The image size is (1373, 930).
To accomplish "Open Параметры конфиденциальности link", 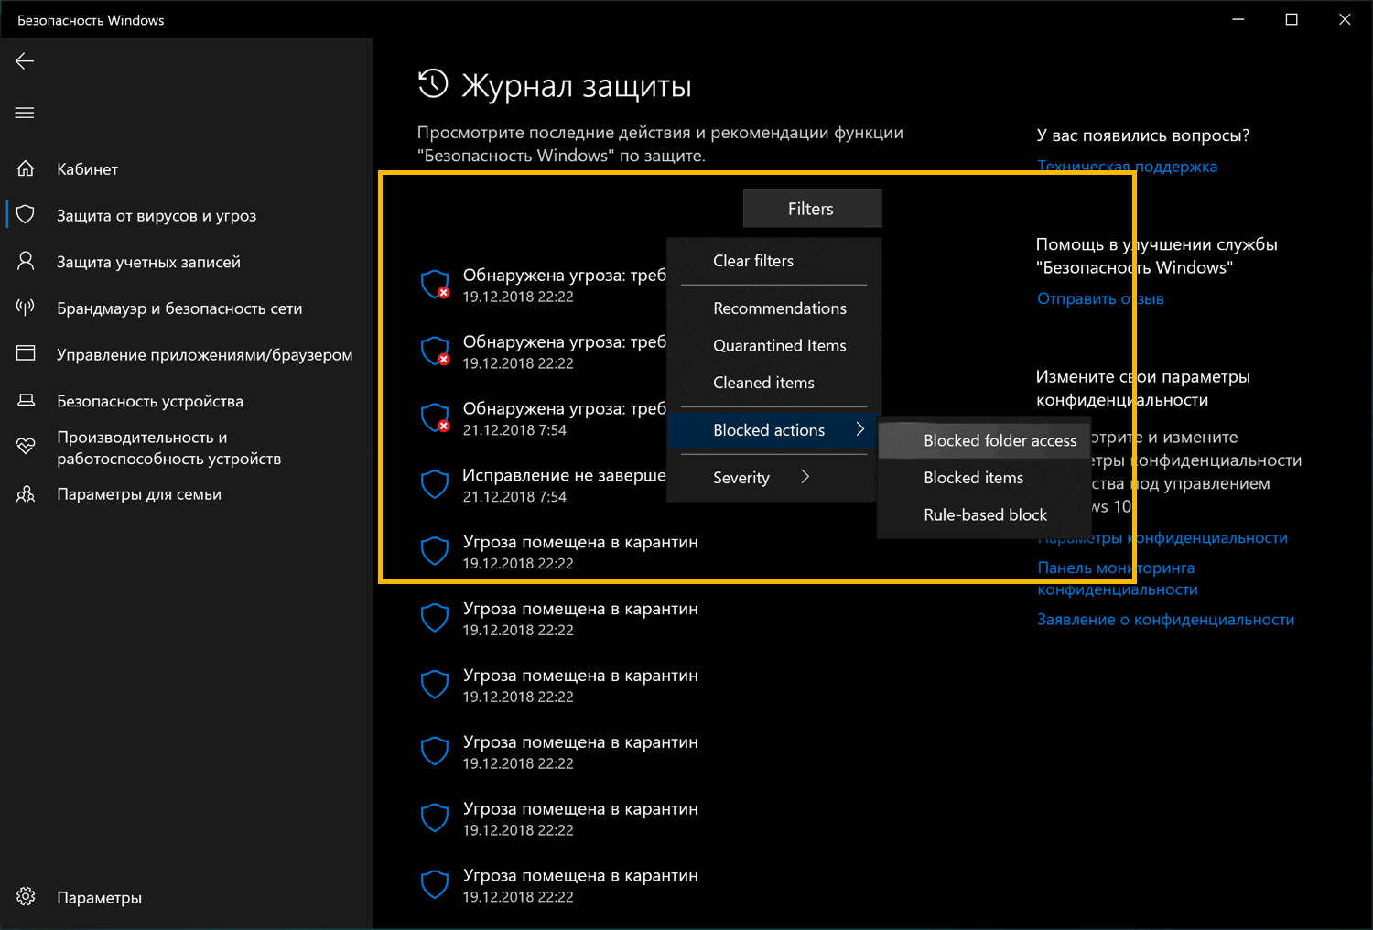I will coord(1162,538).
